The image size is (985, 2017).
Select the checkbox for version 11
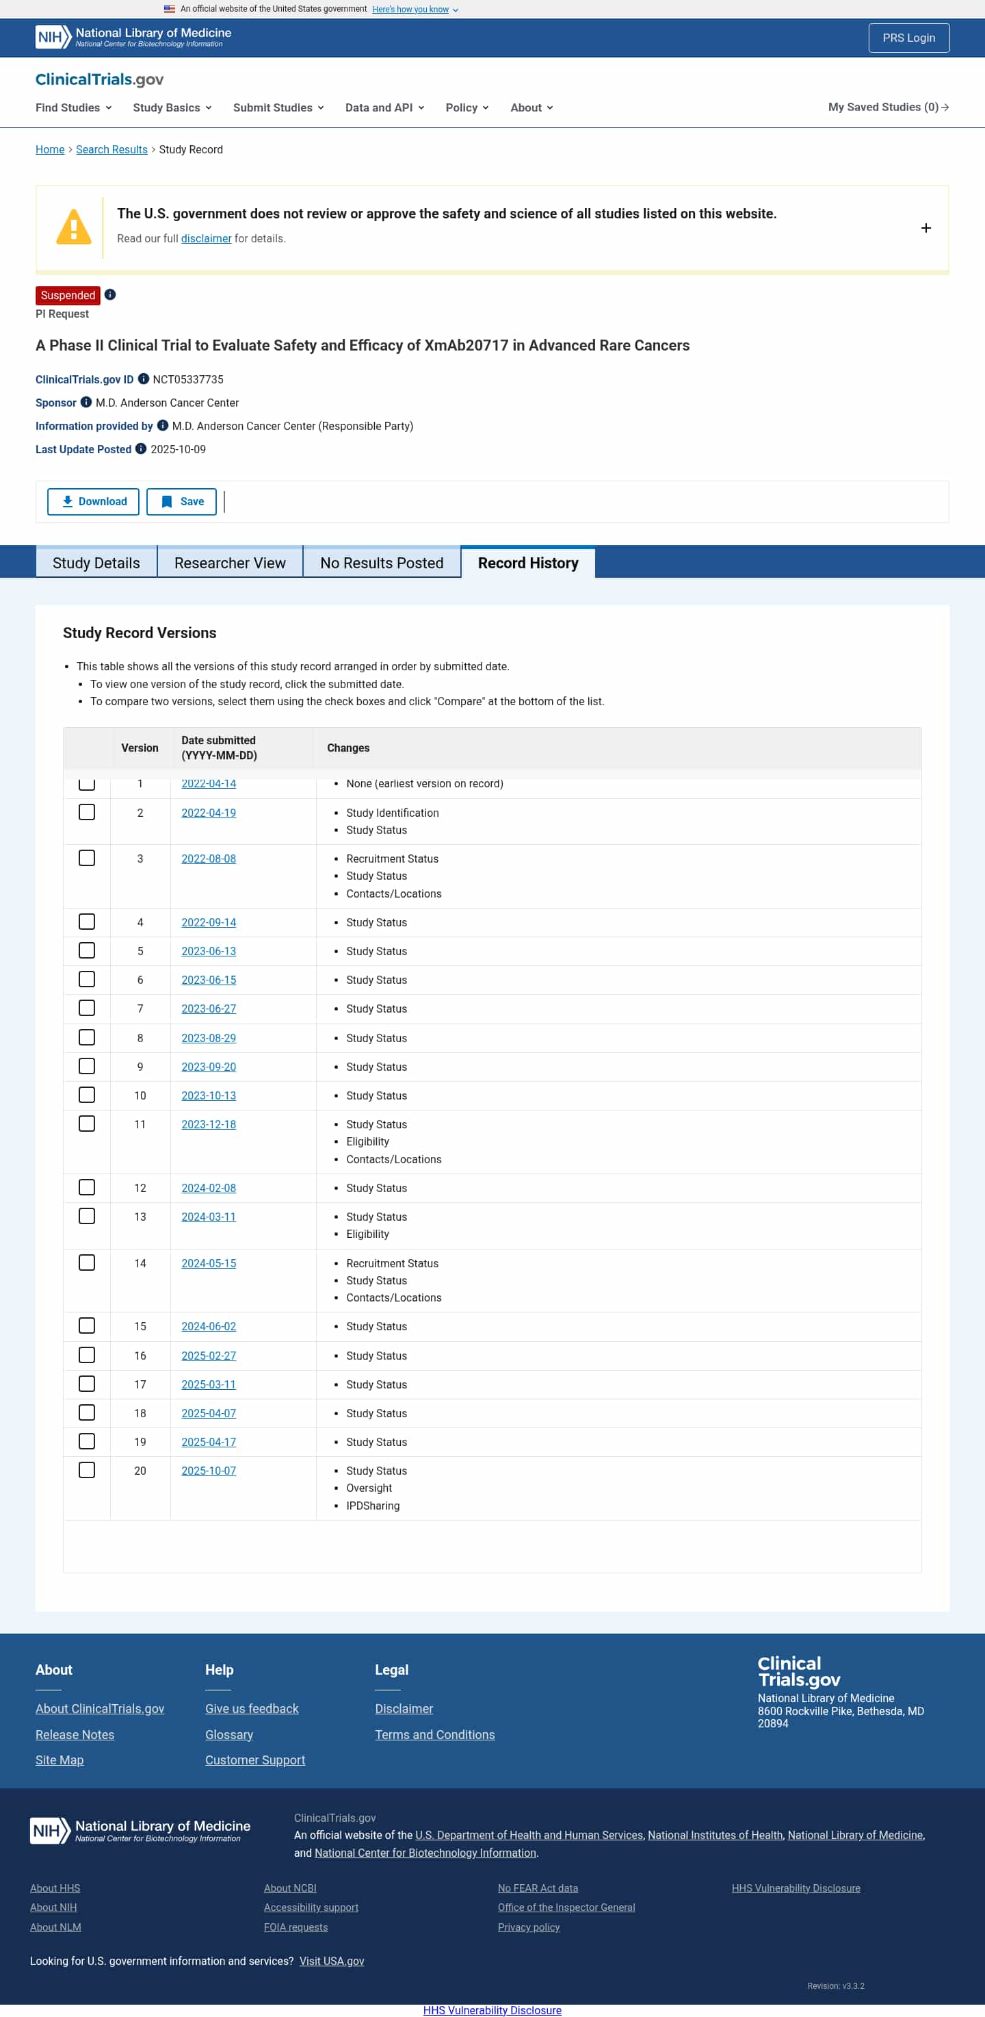pos(87,1124)
